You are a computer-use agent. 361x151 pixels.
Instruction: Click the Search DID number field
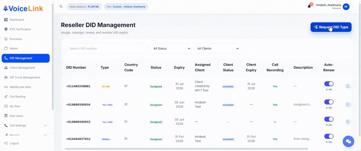(107, 48)
